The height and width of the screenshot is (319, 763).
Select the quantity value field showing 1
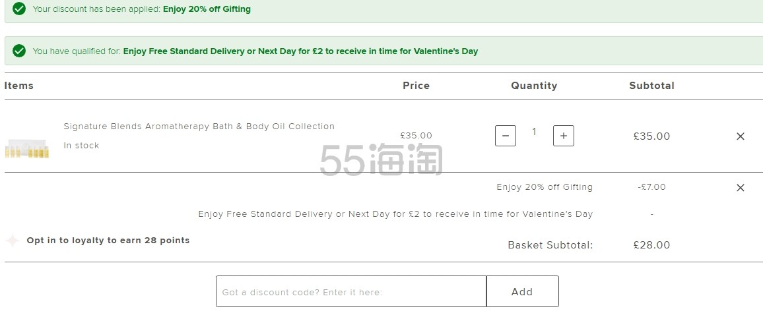pos(534,132)
